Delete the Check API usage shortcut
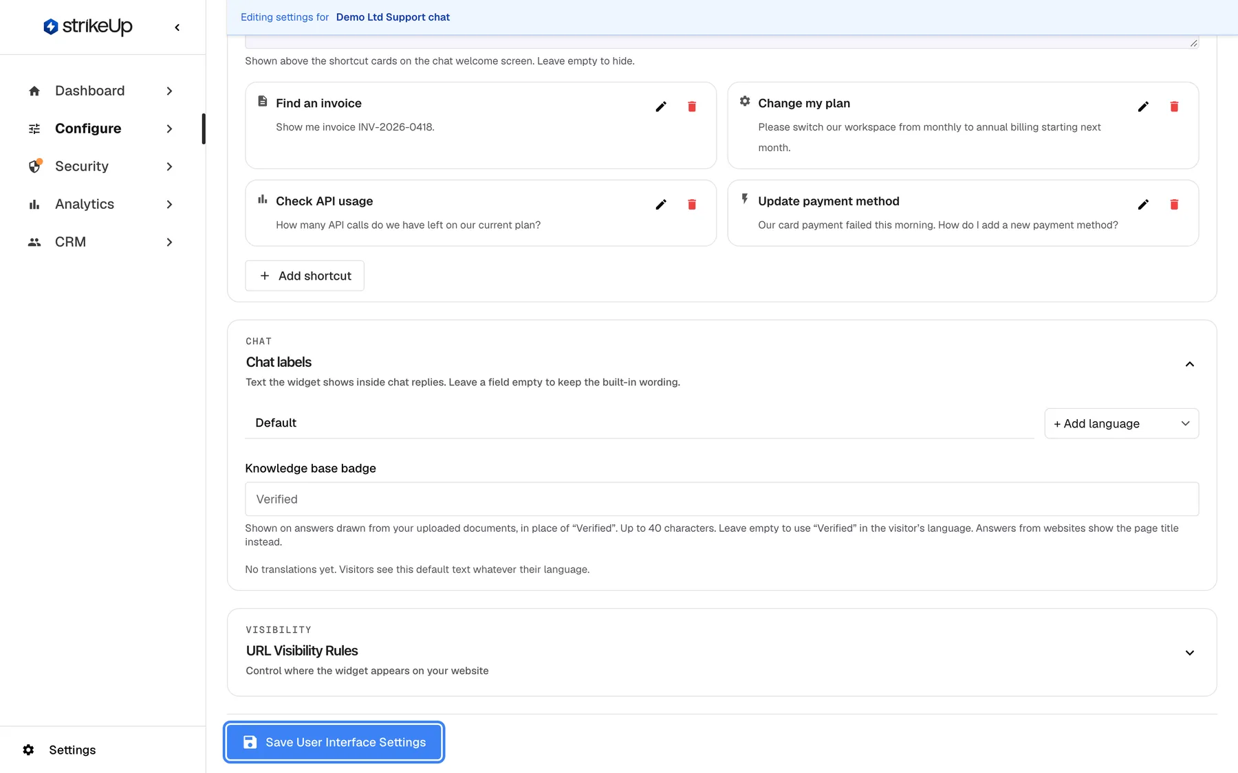The image size is (1238, 773). click(x=692, y=204)
